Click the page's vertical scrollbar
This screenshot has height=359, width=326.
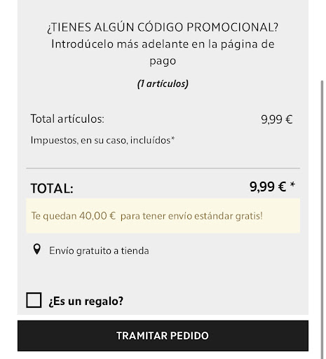click(322, 217)
